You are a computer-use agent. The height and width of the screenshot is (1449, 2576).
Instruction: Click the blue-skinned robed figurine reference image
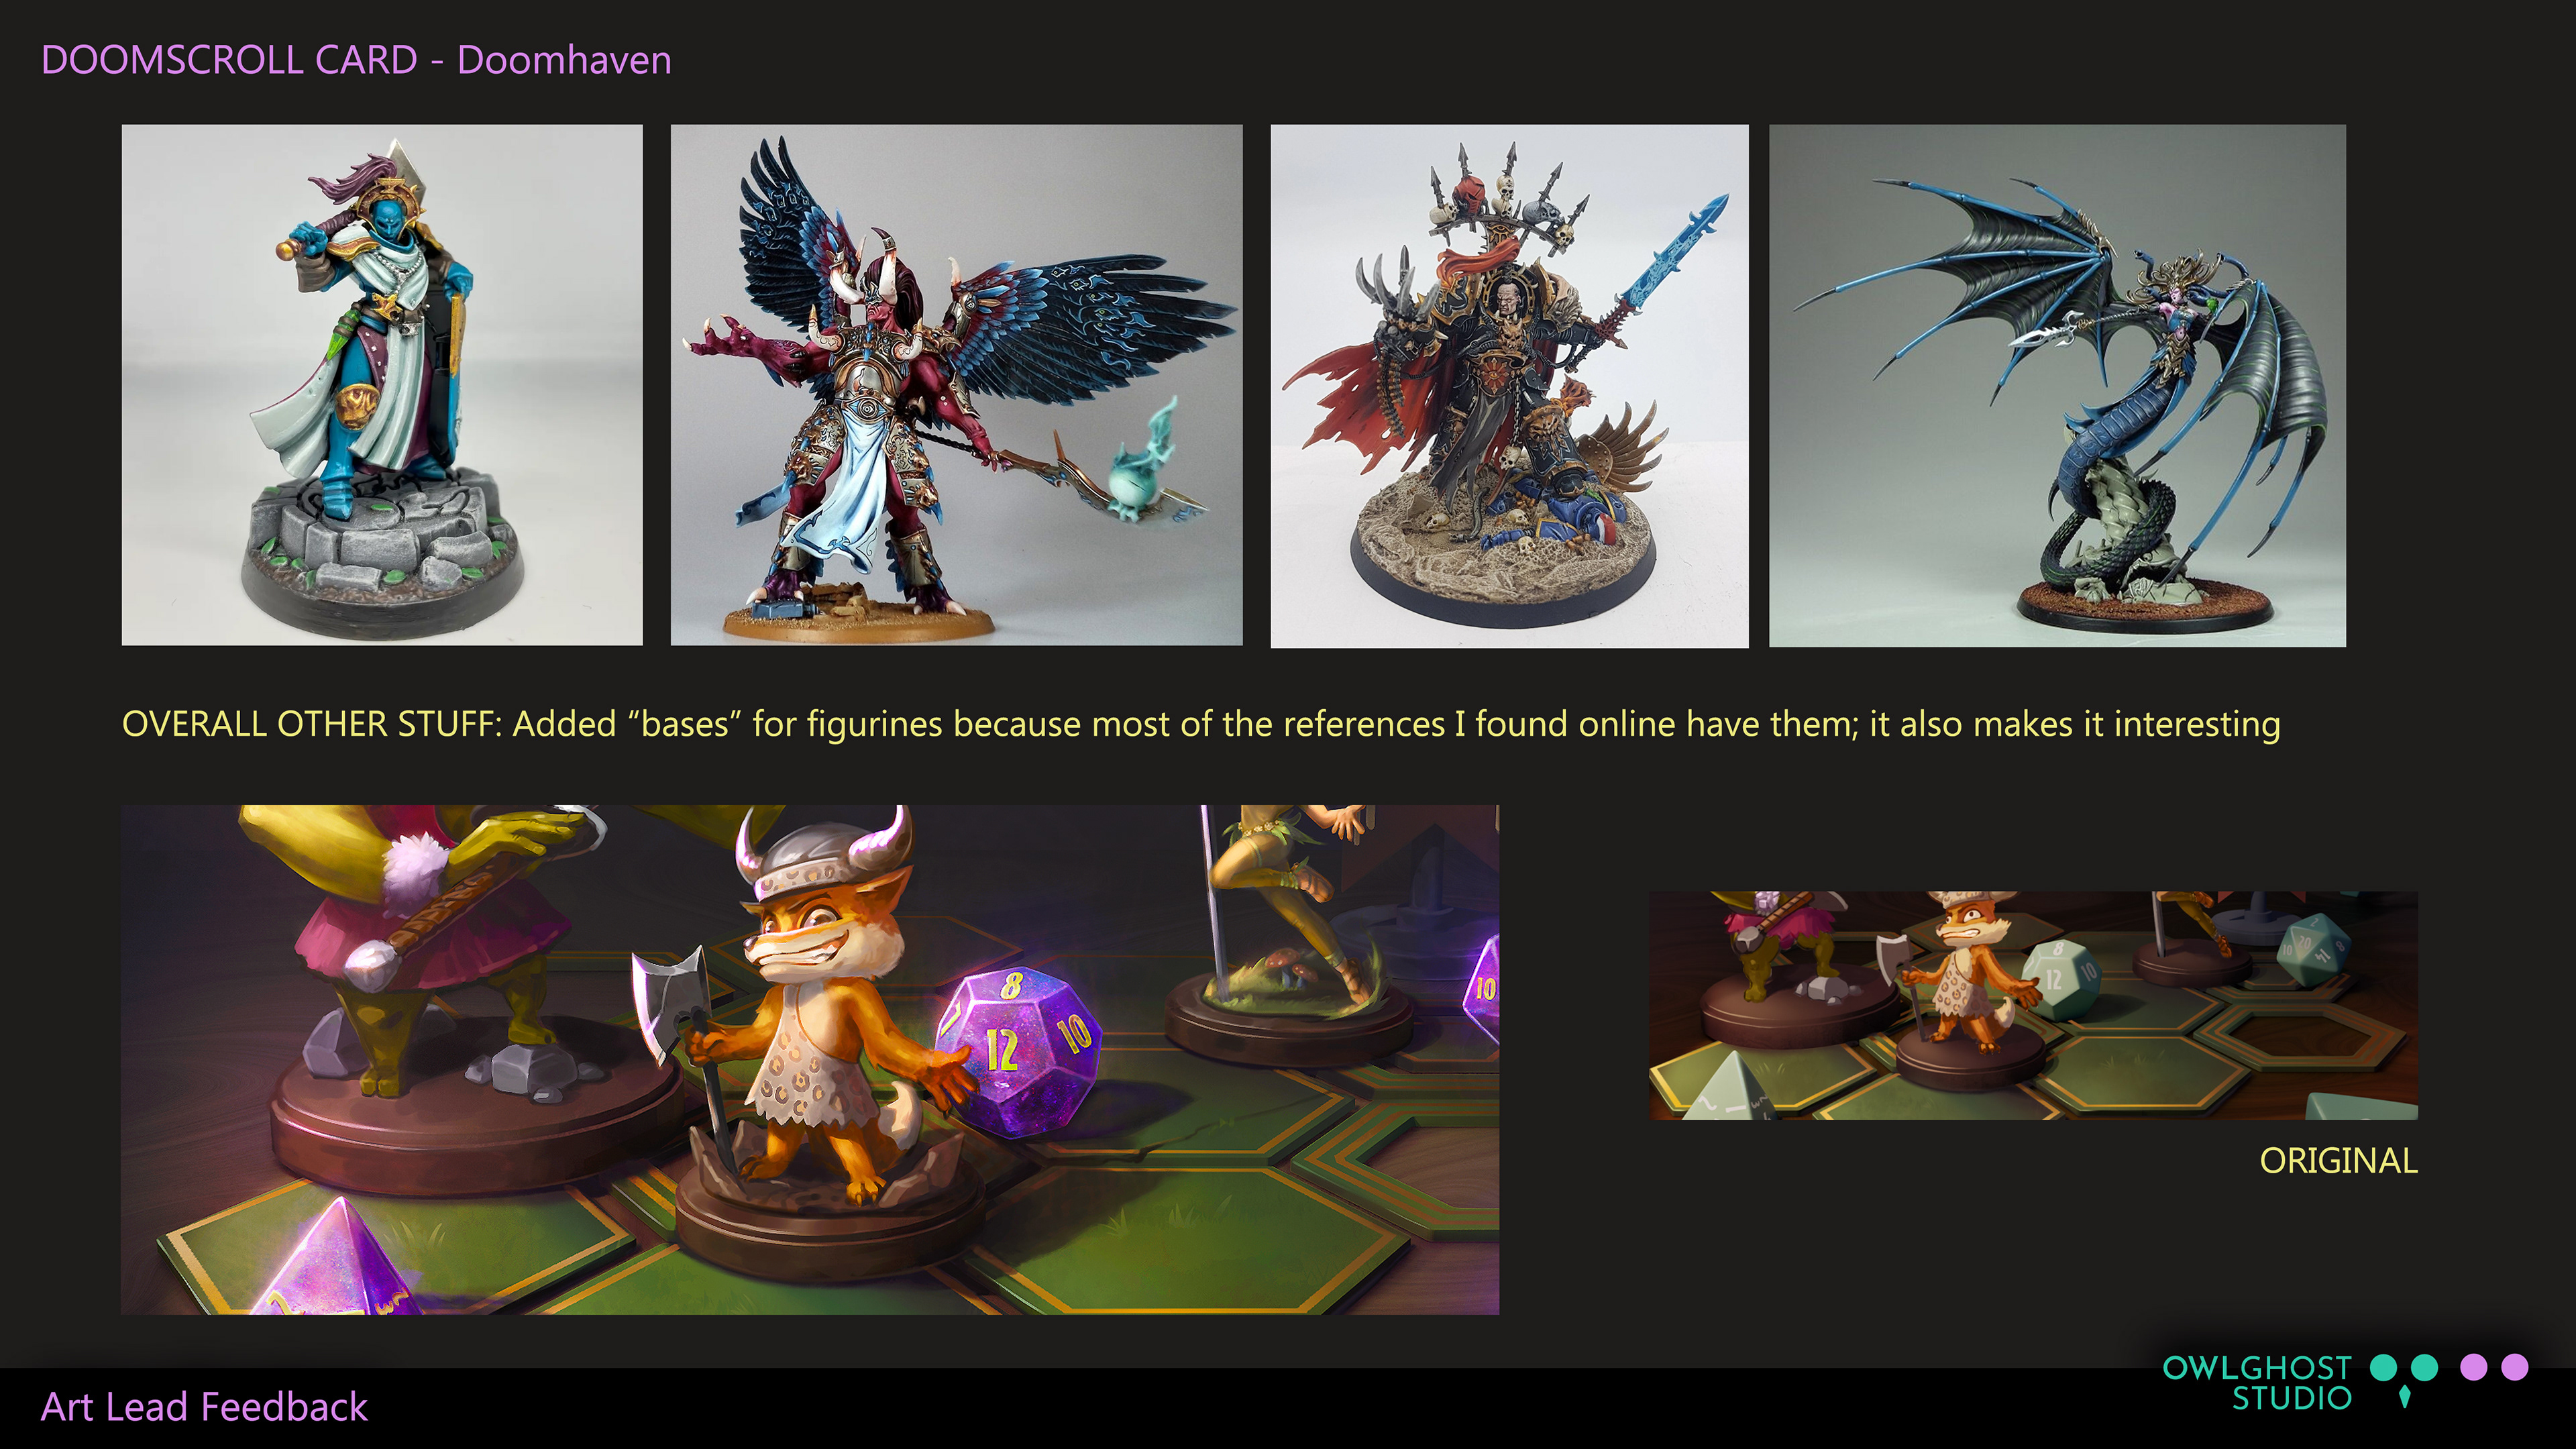click(382, 385)
